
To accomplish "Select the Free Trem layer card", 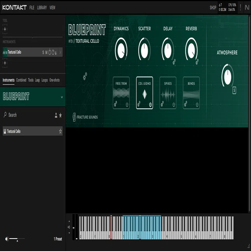I will (x=121, y=92).
